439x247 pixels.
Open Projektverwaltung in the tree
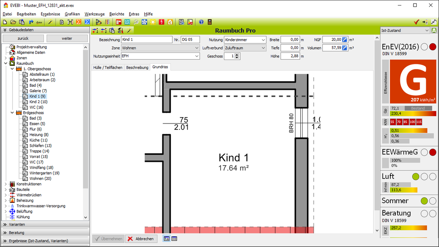coord(31,47)
